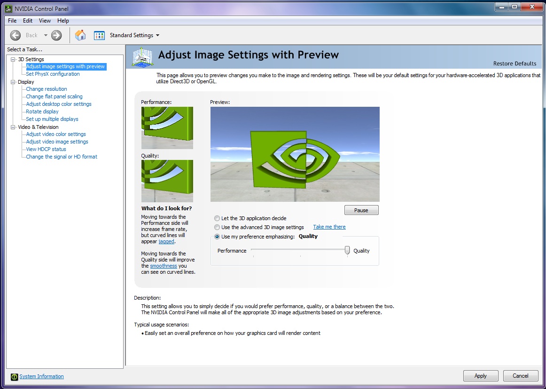Screen dimensions: 546x389
Task: Follow the Take me there link
Action: [x=329, y=227]
